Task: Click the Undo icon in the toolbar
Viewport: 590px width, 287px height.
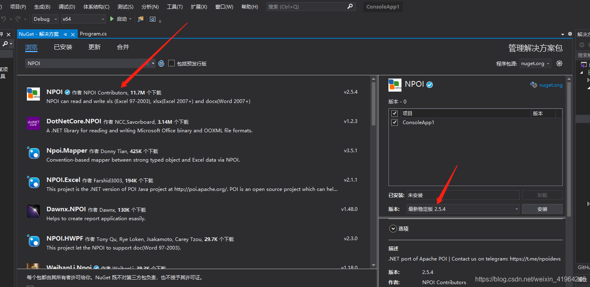Action: click(x=4, y=19)
